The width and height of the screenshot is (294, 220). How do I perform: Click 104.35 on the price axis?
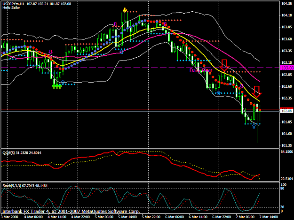286,4
